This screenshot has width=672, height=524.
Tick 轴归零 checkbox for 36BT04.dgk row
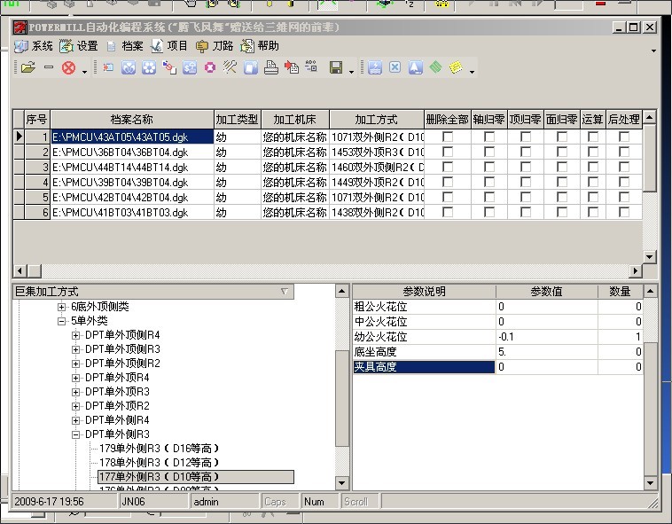tap(489, 153)
